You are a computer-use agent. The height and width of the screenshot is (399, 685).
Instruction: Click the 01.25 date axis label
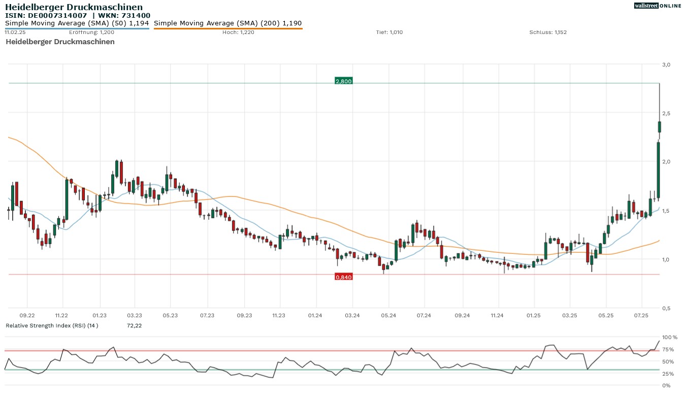click(533, 316)
